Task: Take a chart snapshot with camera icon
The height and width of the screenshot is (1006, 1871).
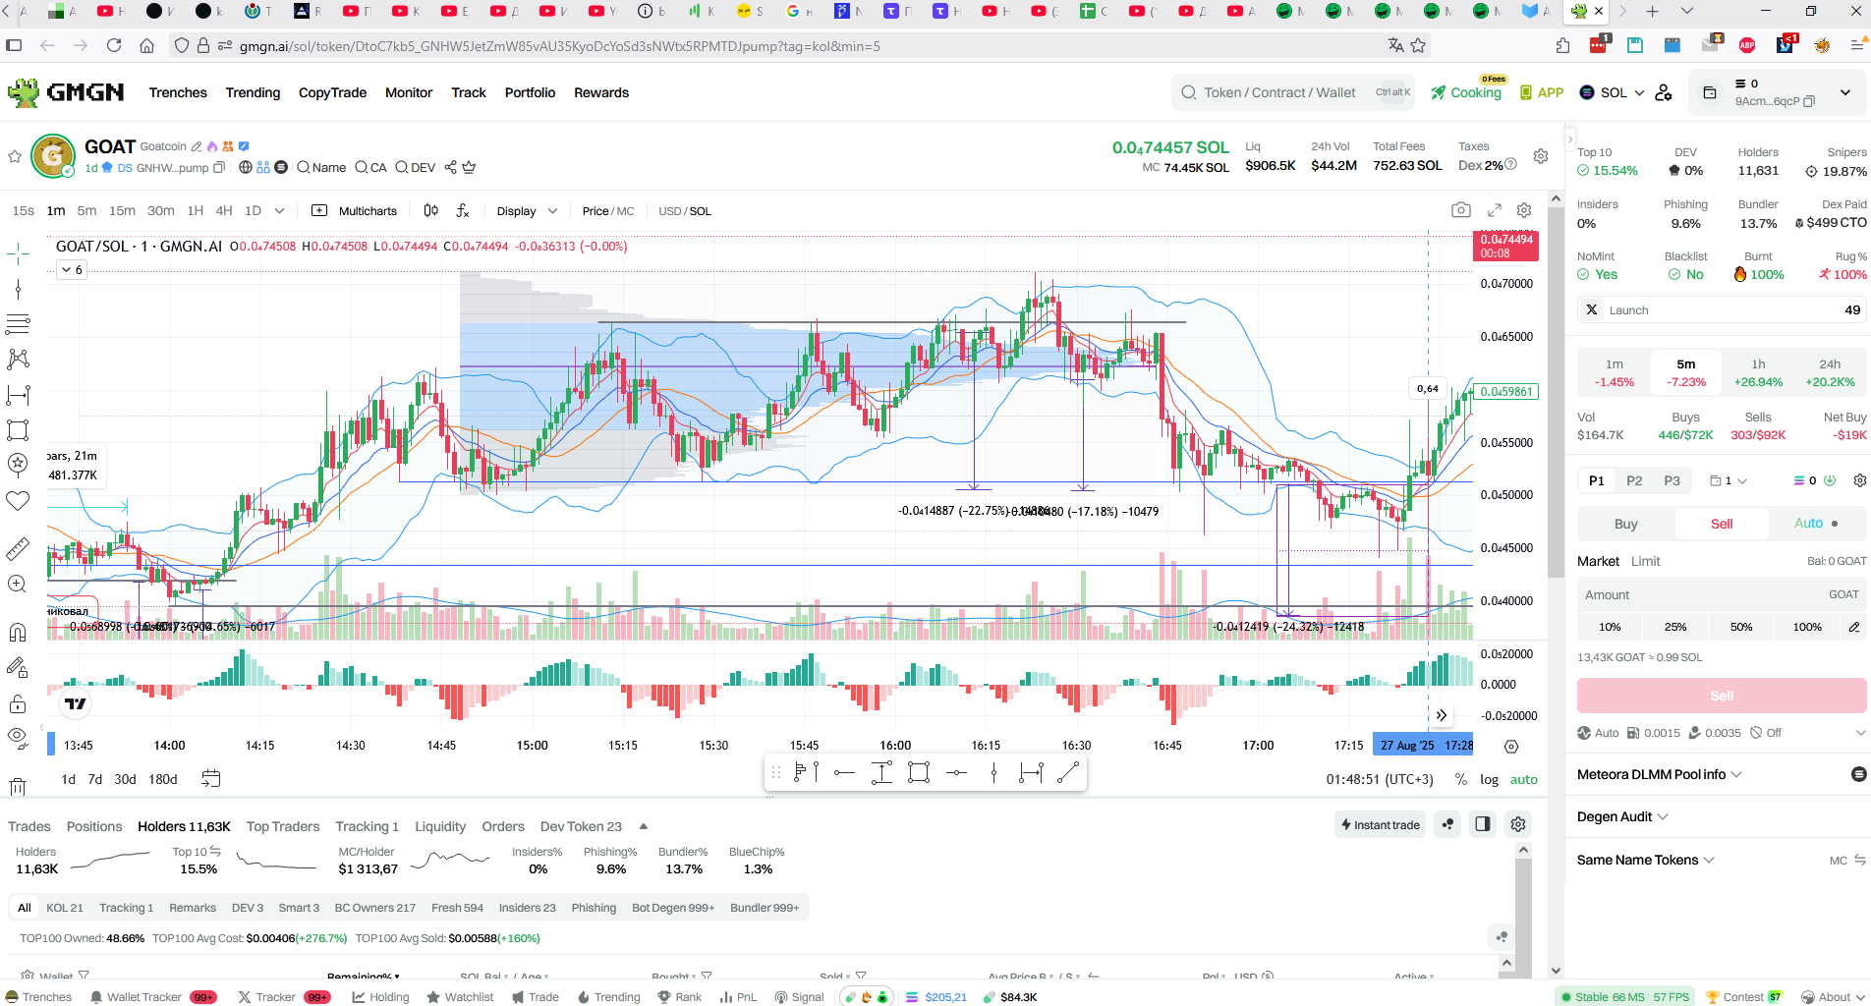Action: pyautogui.click(x=1461, y=210)
